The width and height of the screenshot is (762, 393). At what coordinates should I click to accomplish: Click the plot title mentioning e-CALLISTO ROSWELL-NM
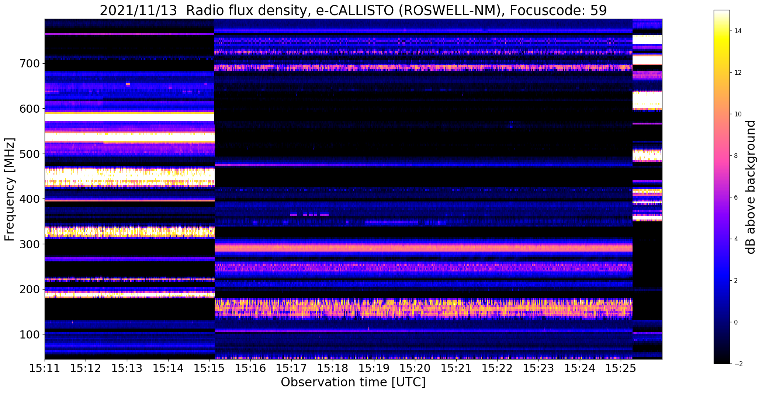pyautogui.click(x=353, y=10)
